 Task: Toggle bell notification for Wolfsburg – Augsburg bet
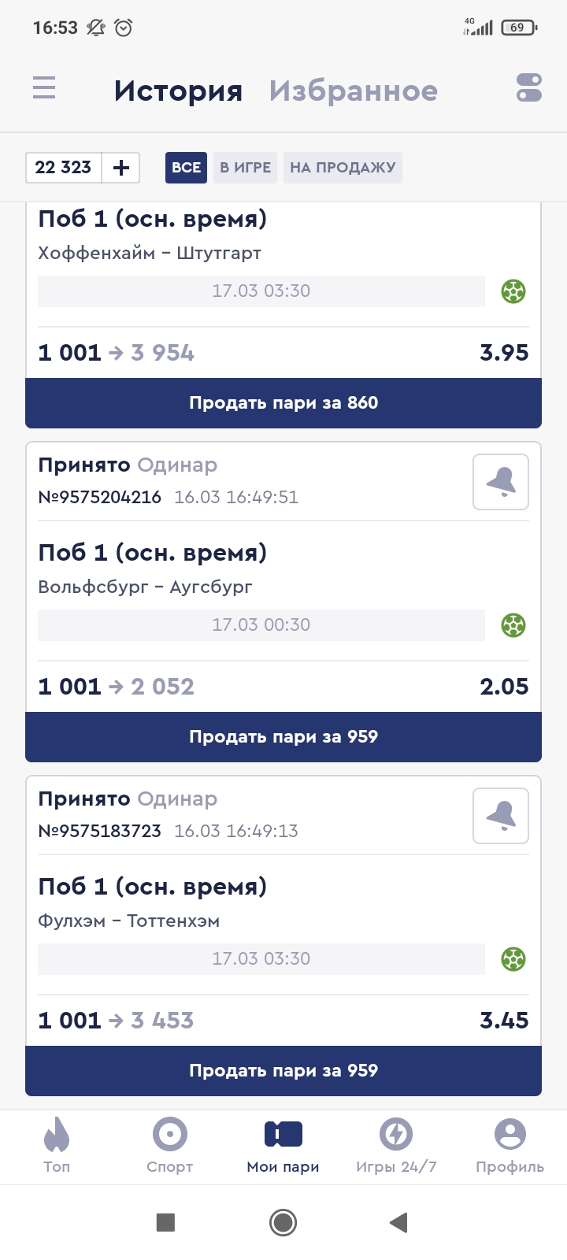(501, 482)
